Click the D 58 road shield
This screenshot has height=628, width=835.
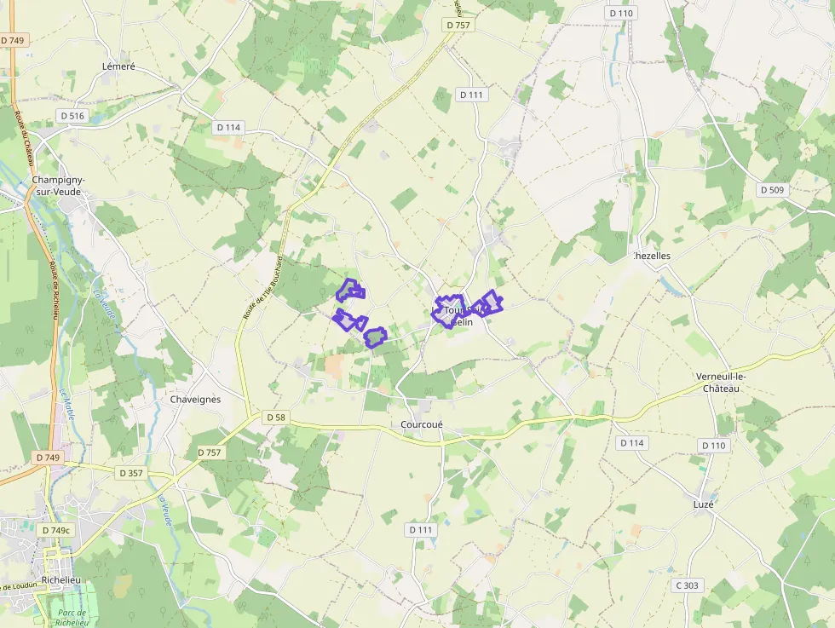coord(276,417)
